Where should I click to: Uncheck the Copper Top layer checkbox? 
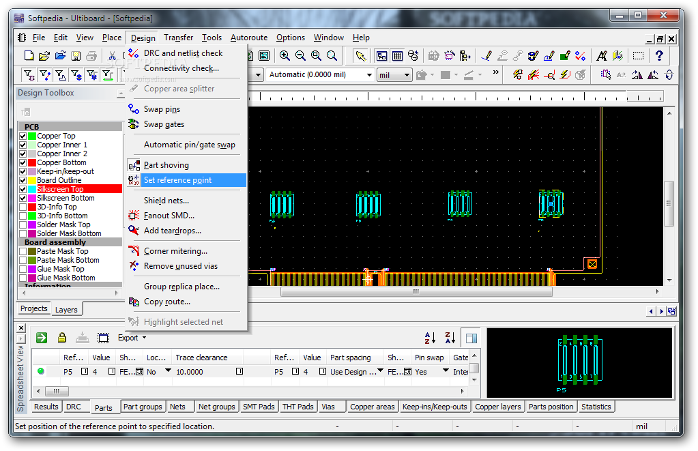[23, 136]
